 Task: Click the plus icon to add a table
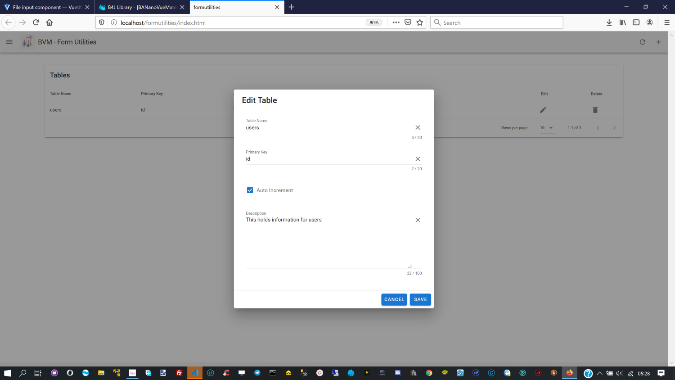point(658,42)
